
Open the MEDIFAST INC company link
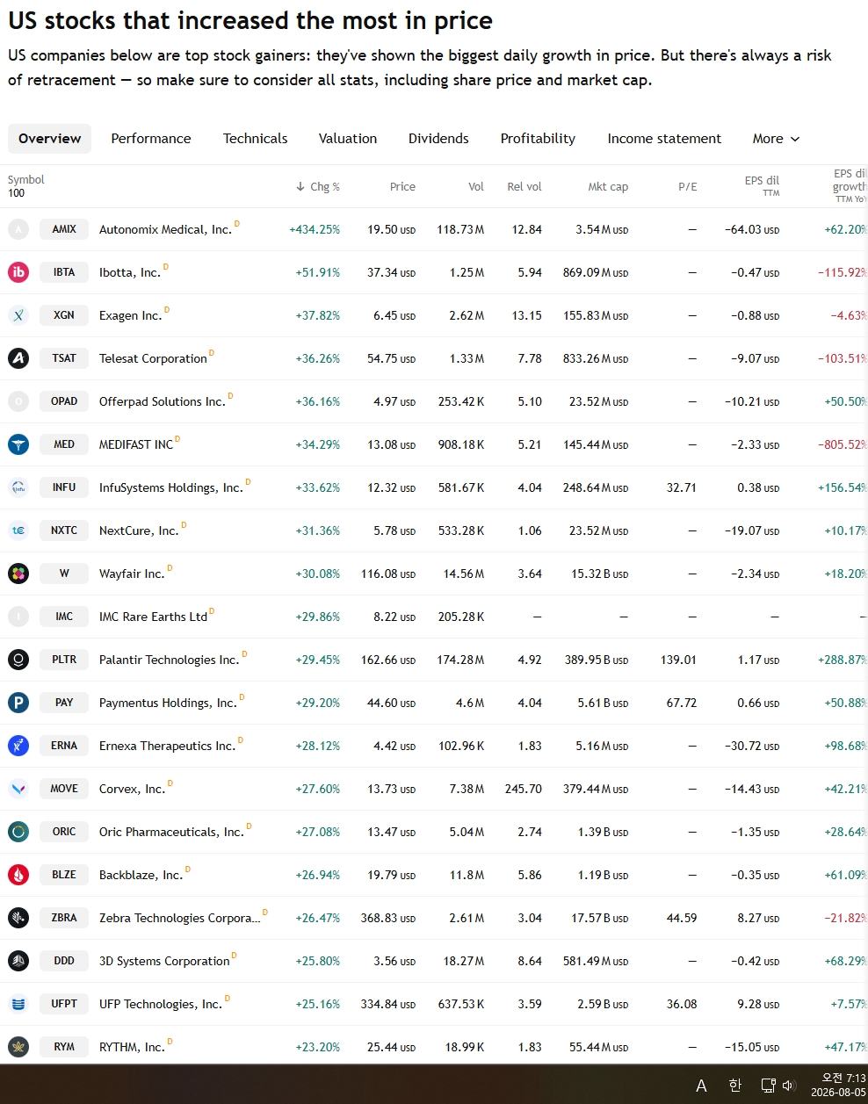point(136,444)
